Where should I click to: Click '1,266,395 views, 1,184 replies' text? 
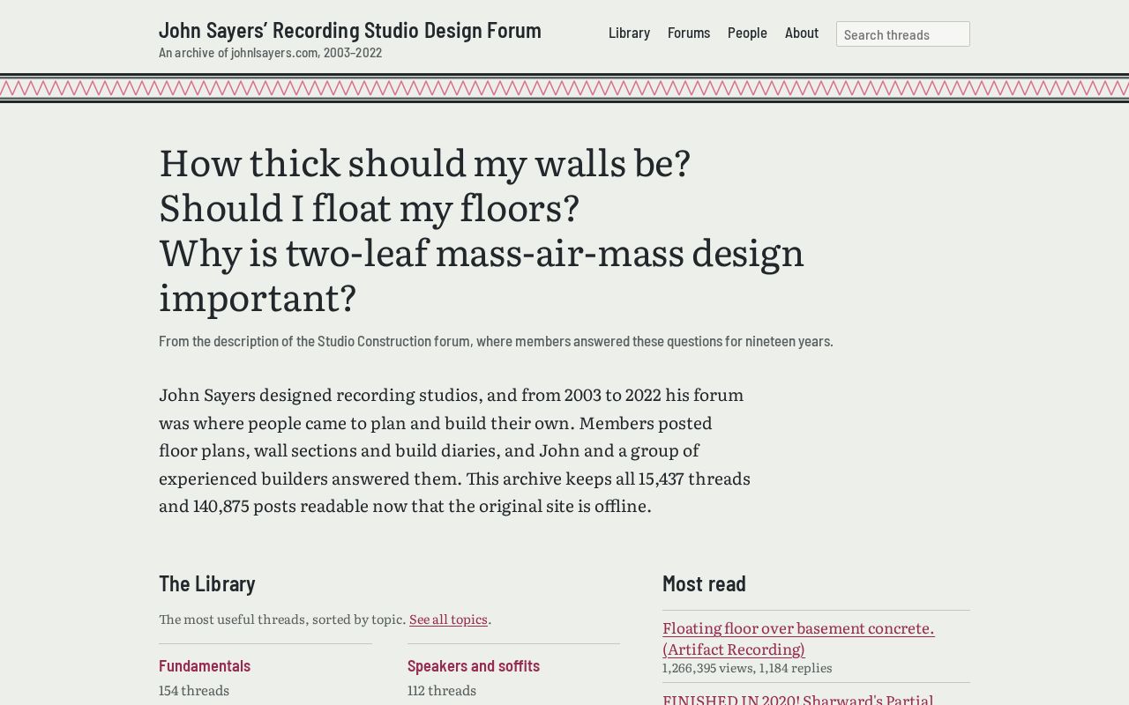point(747,667)
